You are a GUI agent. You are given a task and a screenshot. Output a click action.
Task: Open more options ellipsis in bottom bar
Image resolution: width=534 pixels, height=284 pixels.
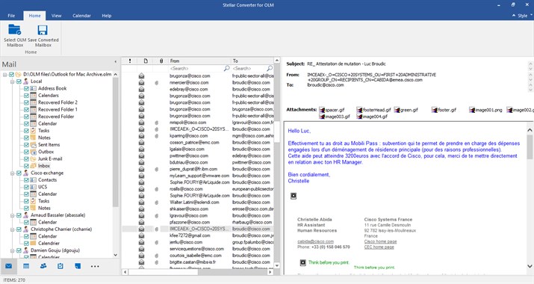(95, 266)
